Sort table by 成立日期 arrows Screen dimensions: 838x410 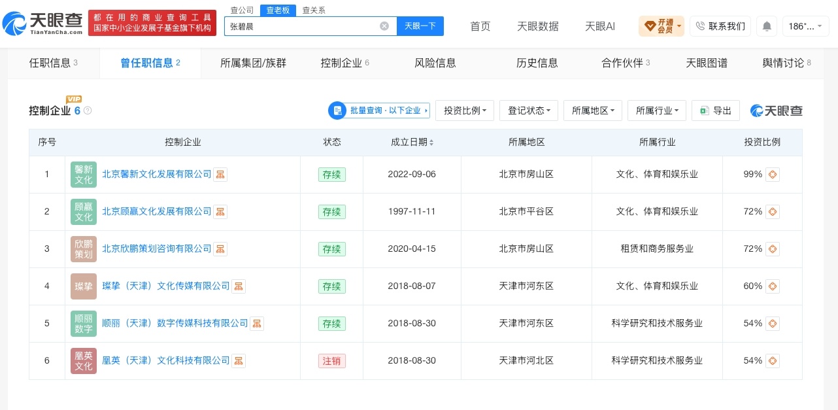431,143
